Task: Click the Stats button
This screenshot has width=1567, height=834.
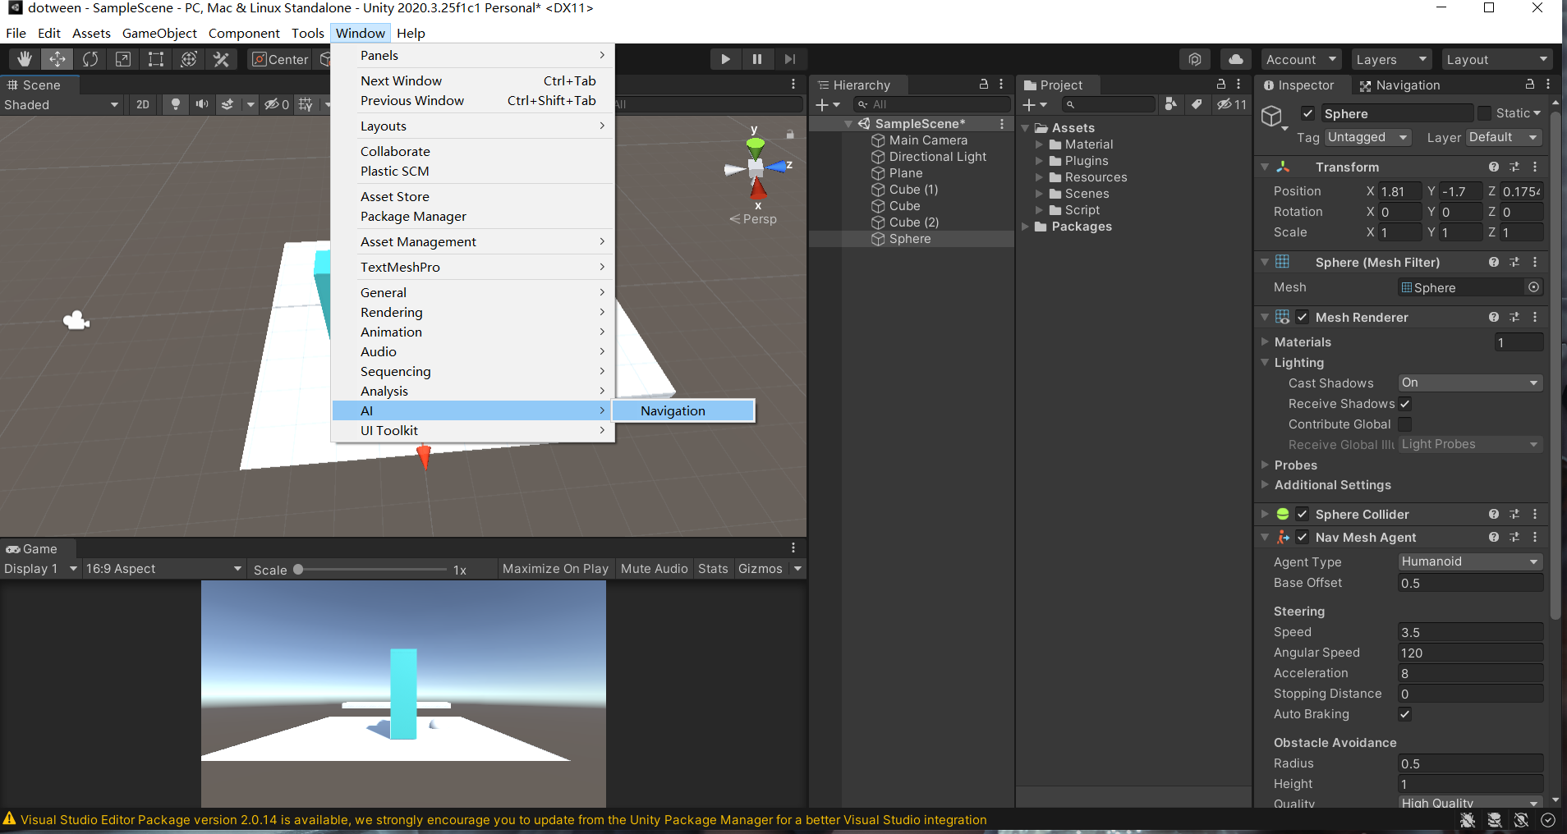Action: (713, 568)
